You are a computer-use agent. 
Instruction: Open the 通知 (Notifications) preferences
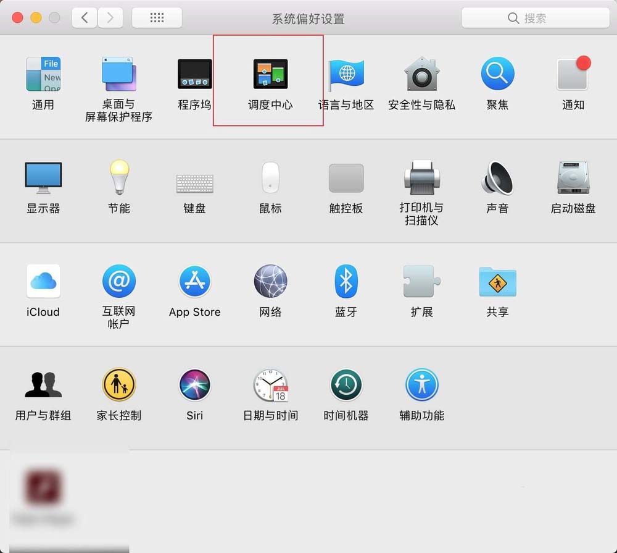(x=573, y=74)
